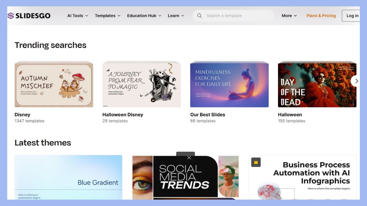Open the Day of the Dead thumbnail
367x206 pixels.
(x=317, y=85)
